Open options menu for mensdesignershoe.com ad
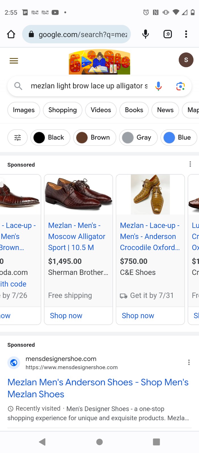 click(189, 362)
